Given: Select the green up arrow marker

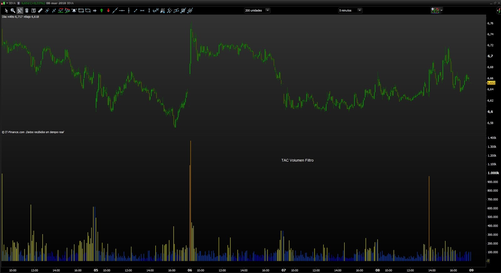Looking at the screenshot, I should tap(101, 11).
